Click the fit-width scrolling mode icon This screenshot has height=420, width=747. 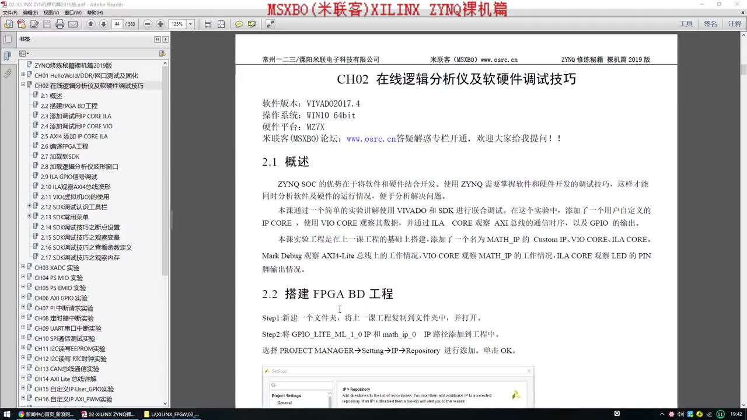208,24
